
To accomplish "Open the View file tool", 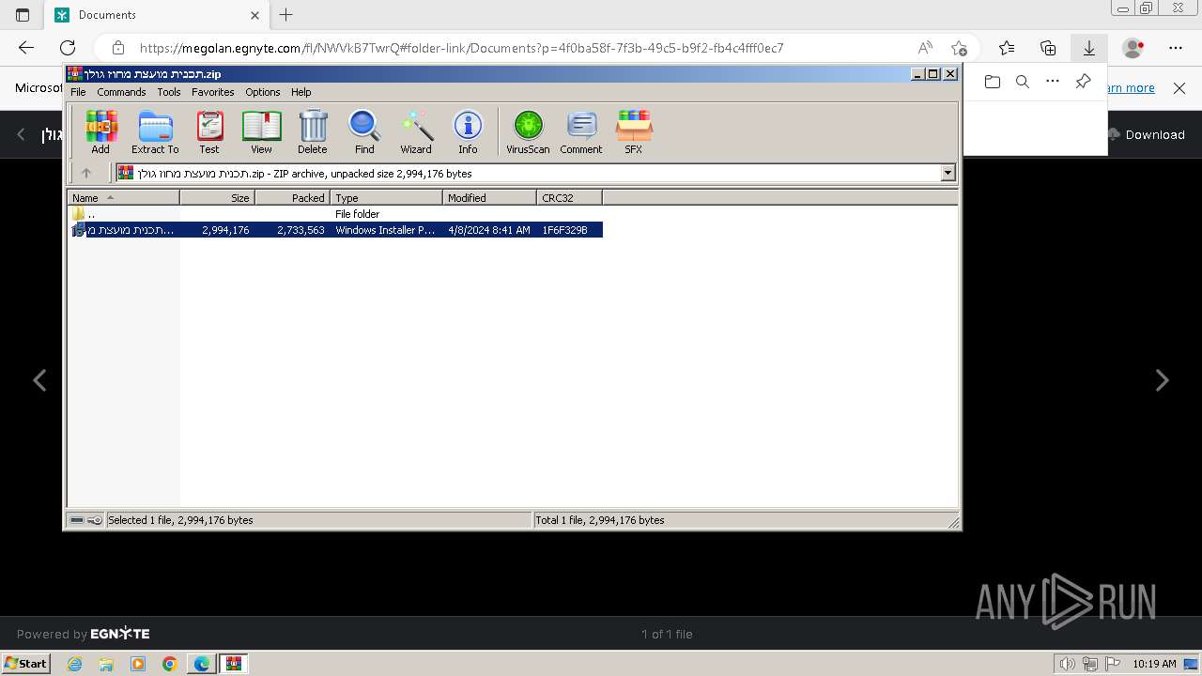I will pyautogui.click(x=261, y=132).
